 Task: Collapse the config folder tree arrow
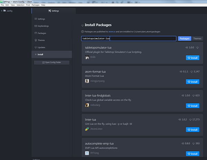coord(2,11)
